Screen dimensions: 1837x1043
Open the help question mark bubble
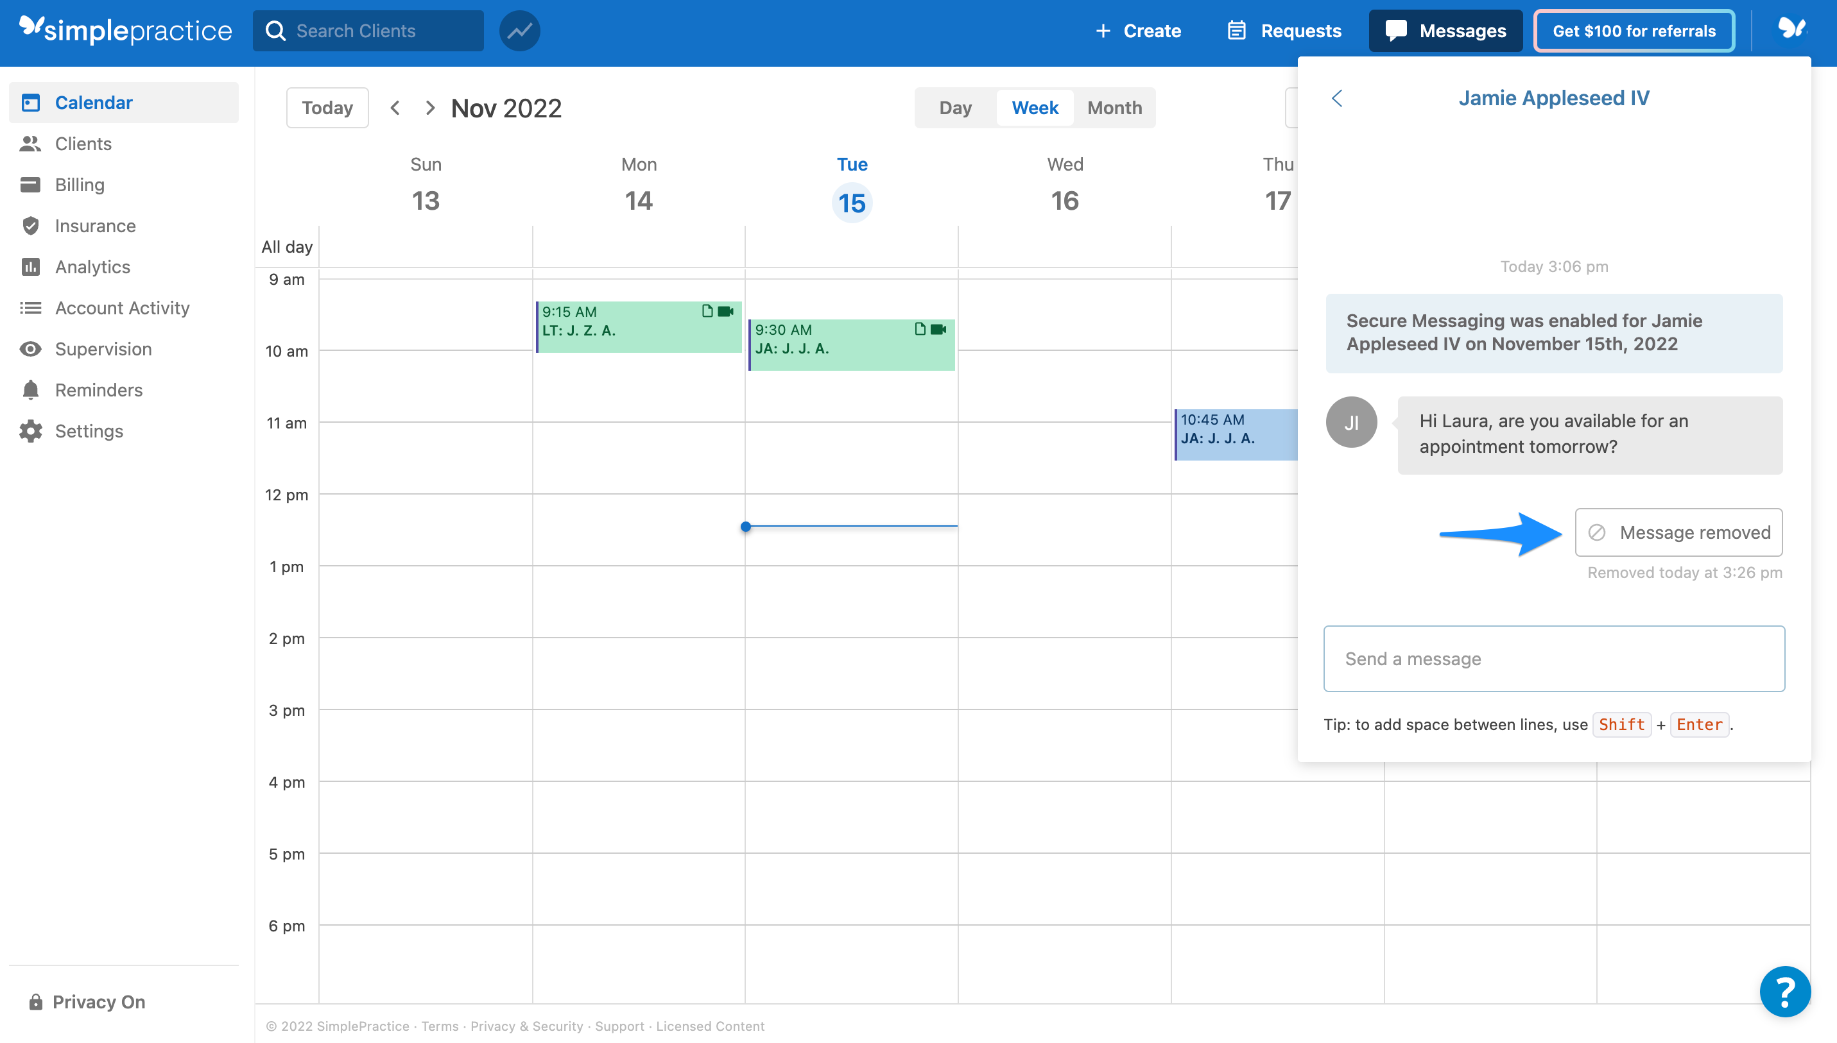pyautogui.click(x=1784, y=992)
